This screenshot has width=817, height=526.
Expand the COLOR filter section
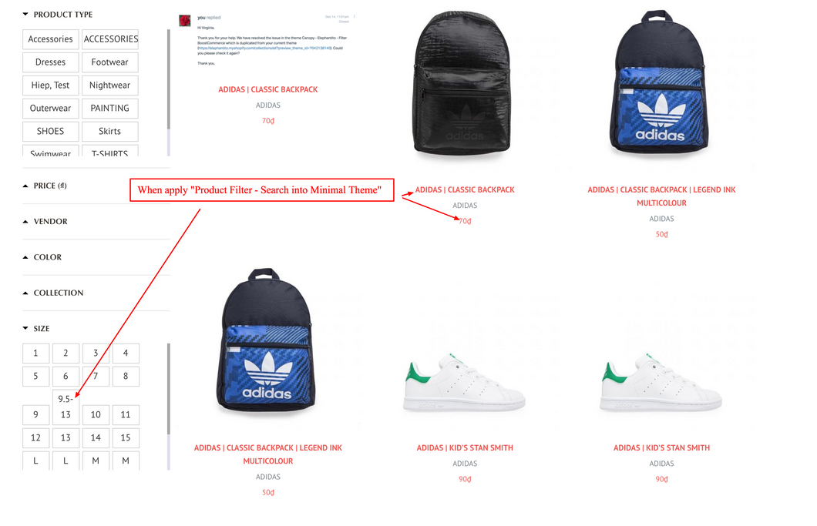25,257
